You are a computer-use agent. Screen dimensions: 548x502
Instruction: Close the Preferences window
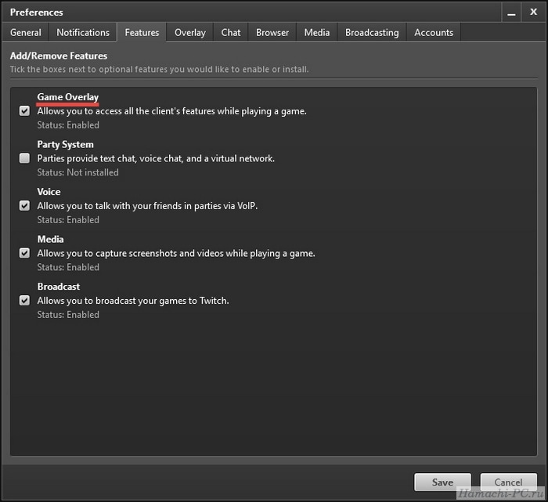(x=533, y=13)
